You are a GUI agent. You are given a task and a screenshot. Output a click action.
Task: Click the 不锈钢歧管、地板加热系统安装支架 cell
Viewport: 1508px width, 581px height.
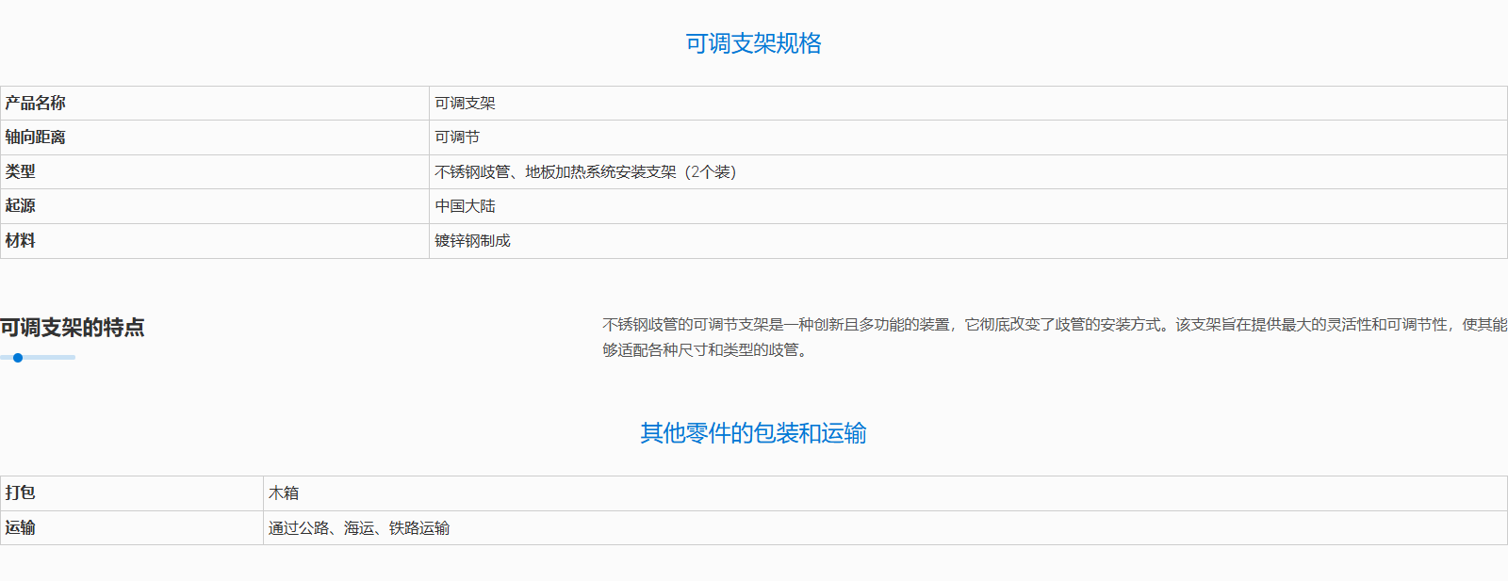584,172
